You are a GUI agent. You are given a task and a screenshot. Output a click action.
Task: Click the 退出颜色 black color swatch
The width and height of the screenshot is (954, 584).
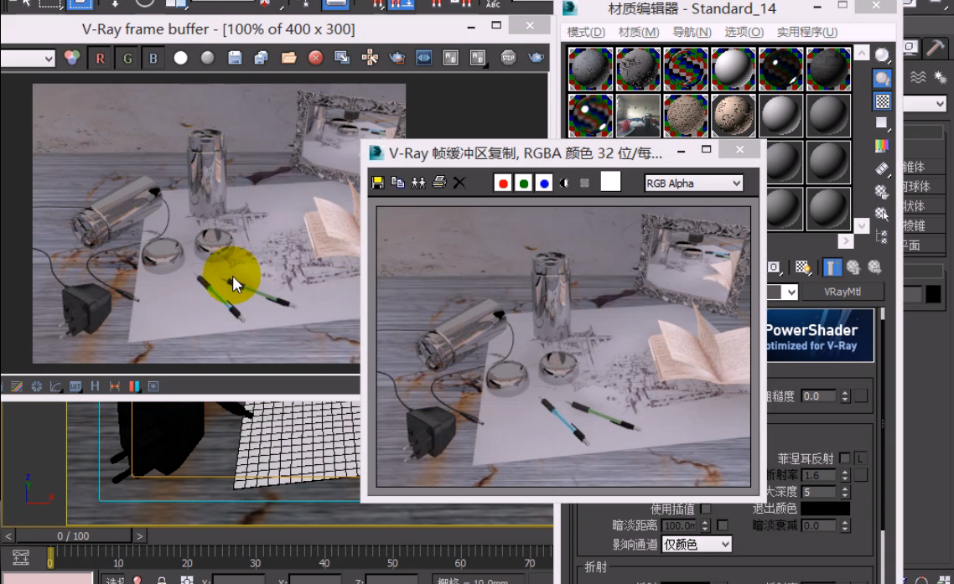click(825, 509)
